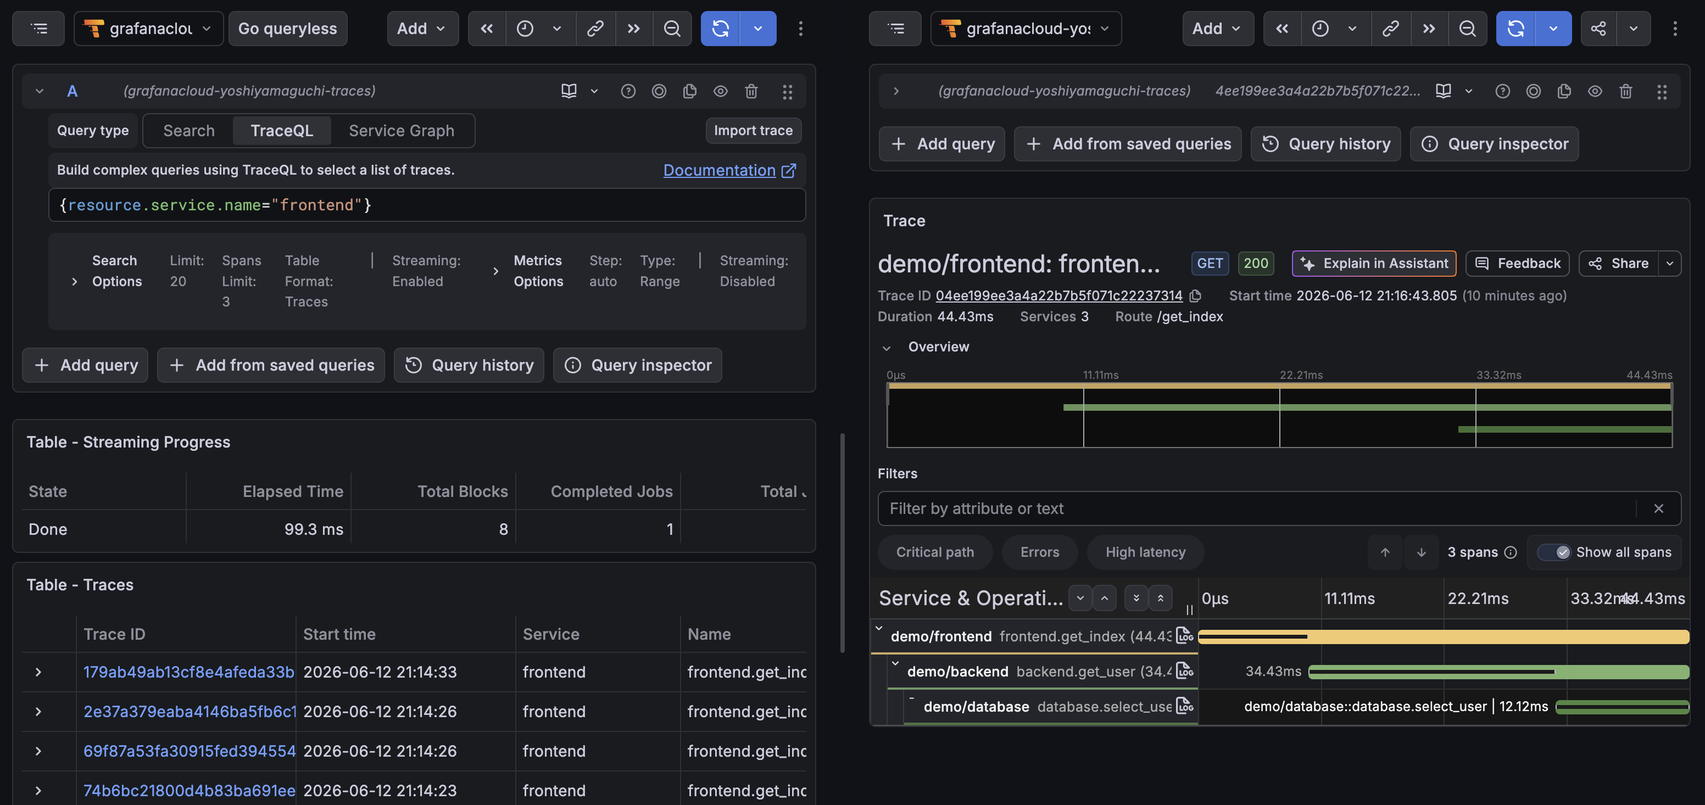Hide response for query A
1705x805 pixels.
point(720,91)
